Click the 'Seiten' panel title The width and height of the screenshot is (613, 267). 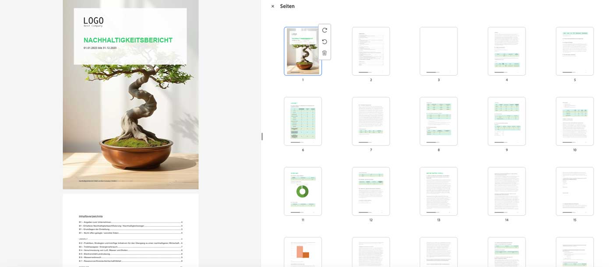pyautogui.click(x=287, y=6)
